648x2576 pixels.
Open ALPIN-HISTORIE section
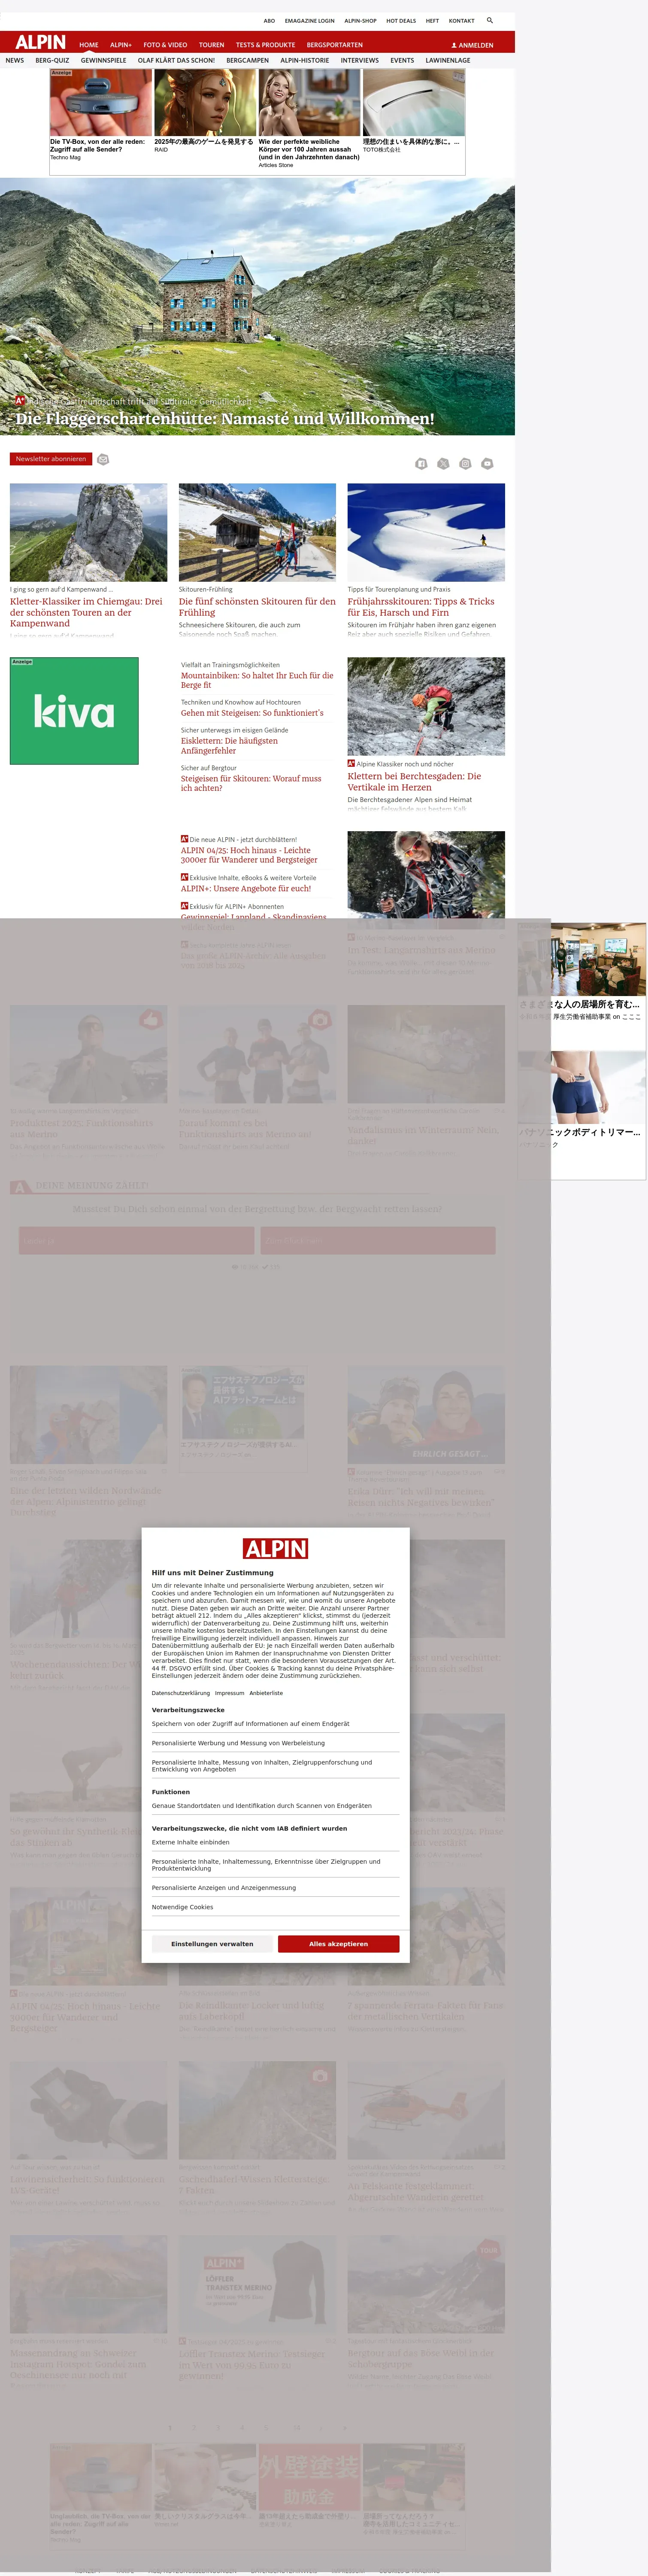pos(305,60)
